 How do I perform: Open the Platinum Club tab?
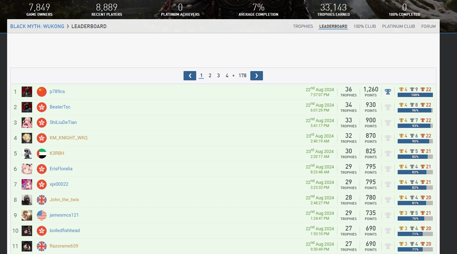coord(399,26)
